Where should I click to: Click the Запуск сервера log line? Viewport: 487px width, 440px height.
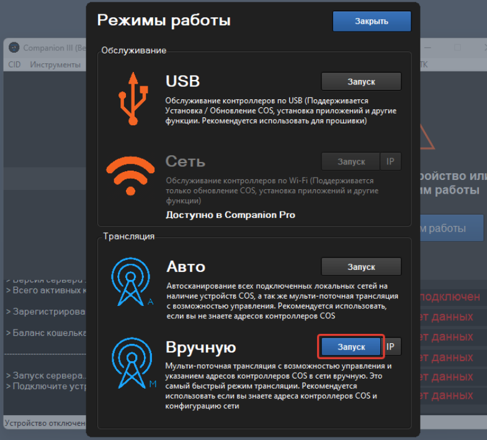[x=46, y=375]
